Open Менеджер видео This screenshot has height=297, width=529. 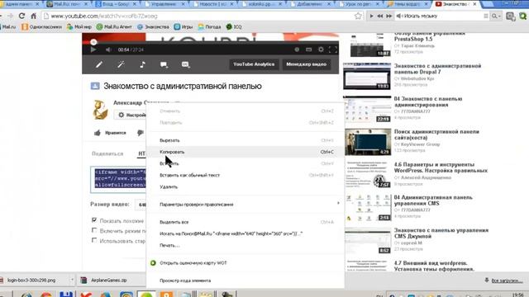(306, 64)
